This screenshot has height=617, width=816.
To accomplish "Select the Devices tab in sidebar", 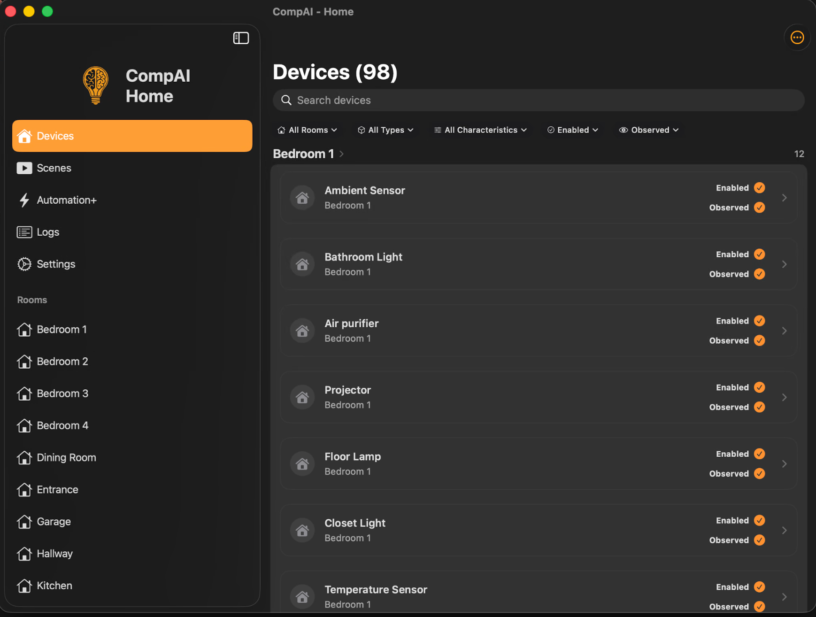I will (x=132, y=136).
